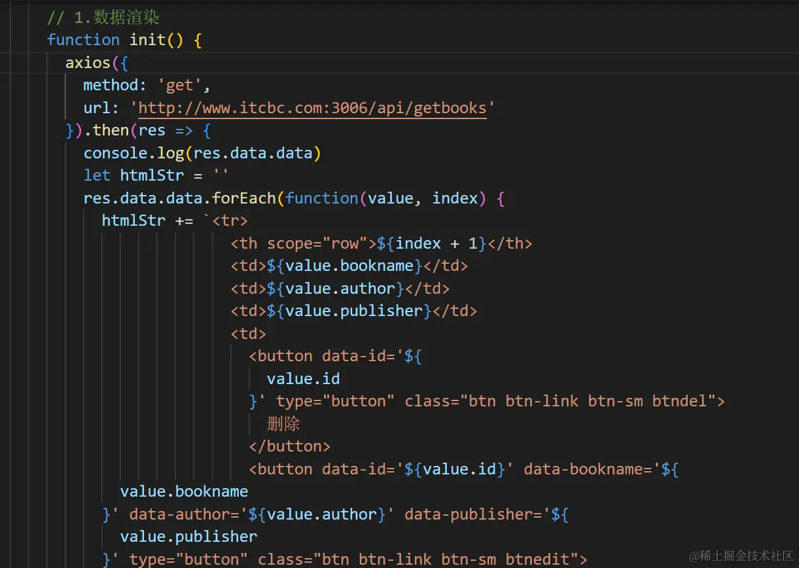Click the 'forEach' method name
The width and height of the screenshot is (799, 568).
point(244,198)
